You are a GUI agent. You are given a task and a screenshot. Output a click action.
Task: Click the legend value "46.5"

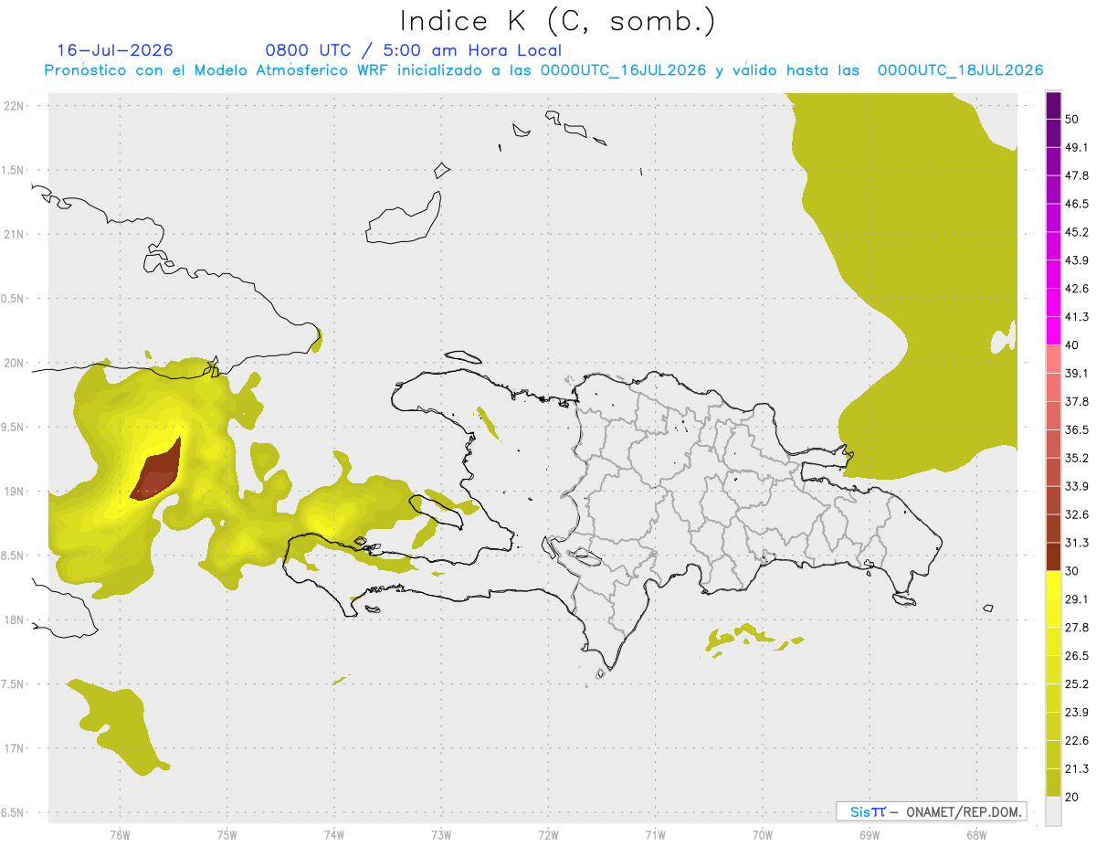[x=1077, y=204]
